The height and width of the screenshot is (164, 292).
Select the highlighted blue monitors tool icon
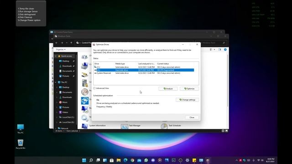pos(85,101)
